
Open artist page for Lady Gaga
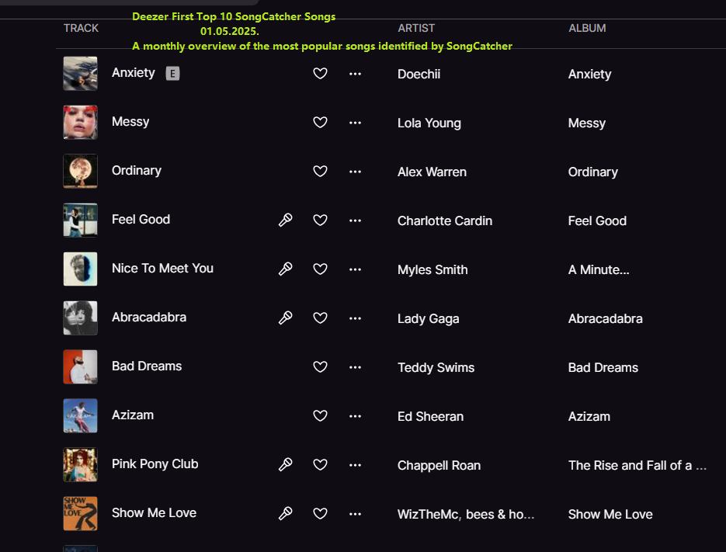(x=429, y=318)
